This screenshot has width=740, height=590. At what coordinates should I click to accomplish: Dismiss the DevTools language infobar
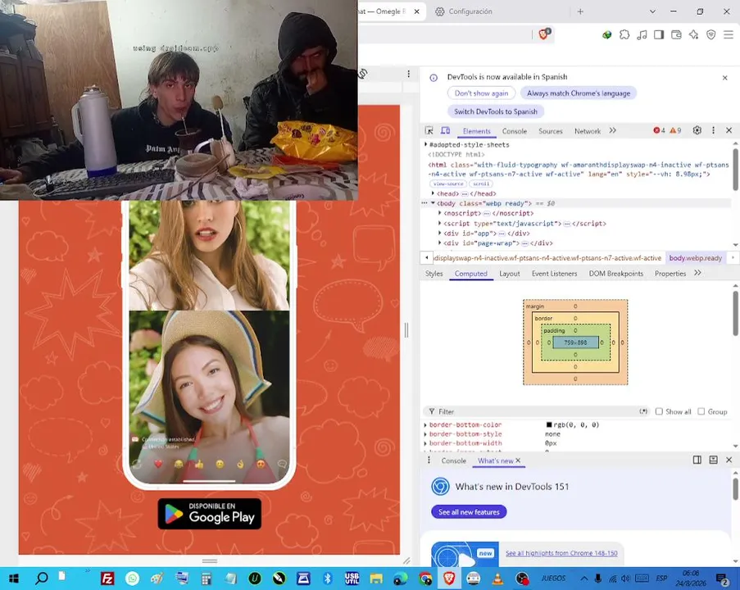[725, 78]
